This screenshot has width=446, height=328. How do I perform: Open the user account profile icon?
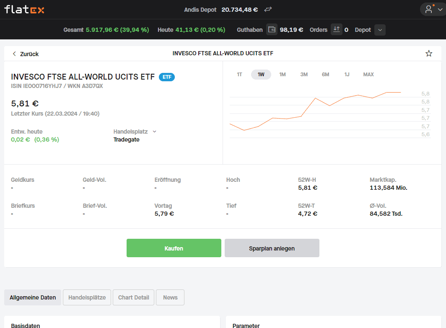tap(428, 9)
